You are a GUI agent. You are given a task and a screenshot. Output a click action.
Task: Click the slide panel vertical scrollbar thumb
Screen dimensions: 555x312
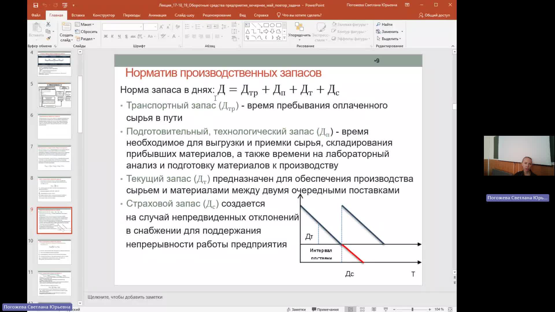80,104
